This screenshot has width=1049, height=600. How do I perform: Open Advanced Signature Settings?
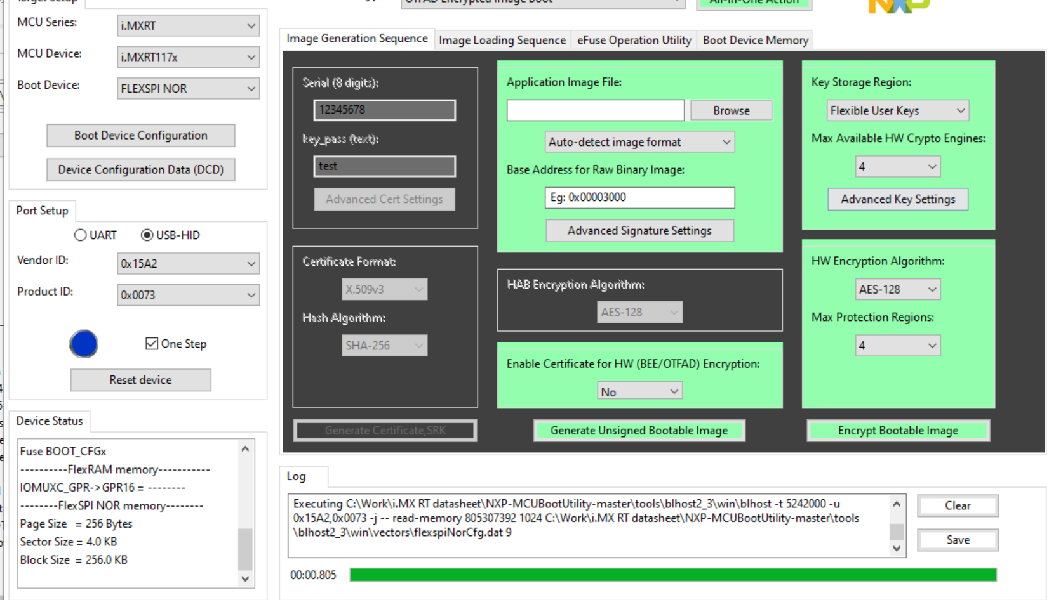click(639, 230)
